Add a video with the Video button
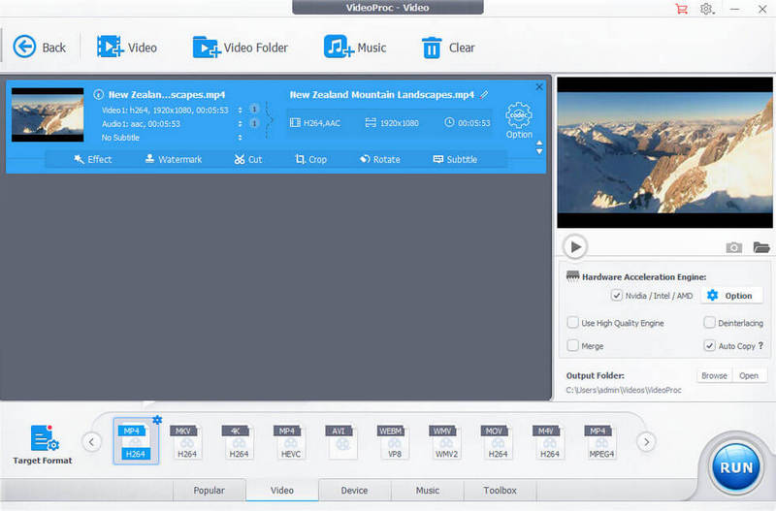 click(x=127, y=48)
